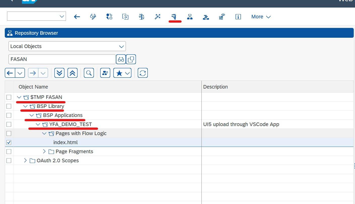Viewport: 355px width, 204px height.
Task: Click the binoculars Display icon next to FASAN
Action: pyautogui.click(x=121, y=59)
